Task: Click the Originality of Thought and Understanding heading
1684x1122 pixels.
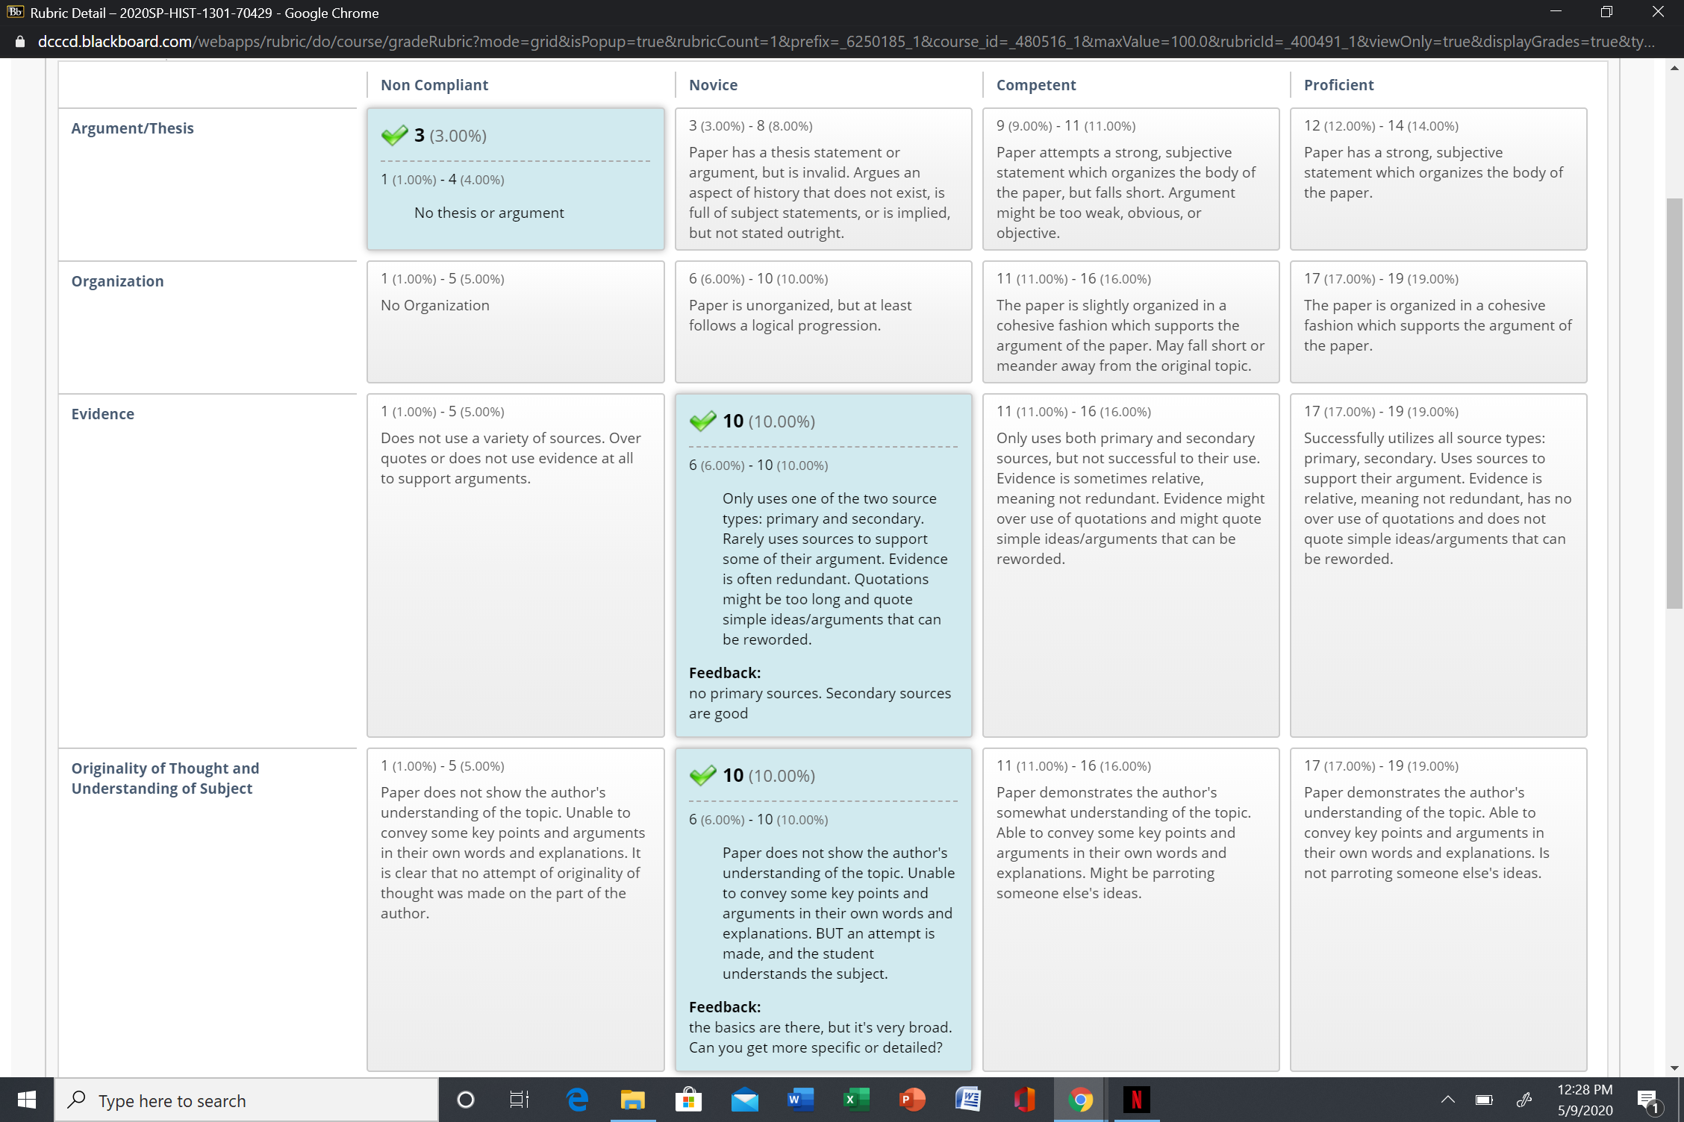Action: pos(165,778)
